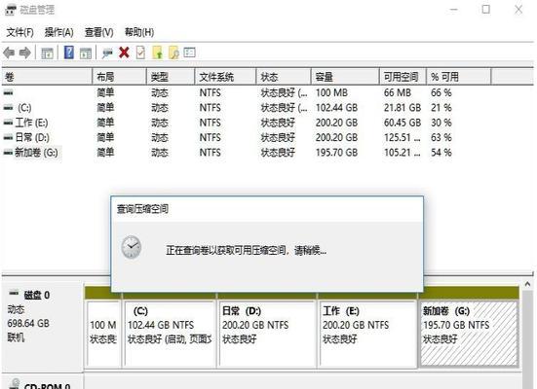Click the 66 MB free space cell
Image resolution: width=537 pixels, height=389 pixels.
[398, 92]
